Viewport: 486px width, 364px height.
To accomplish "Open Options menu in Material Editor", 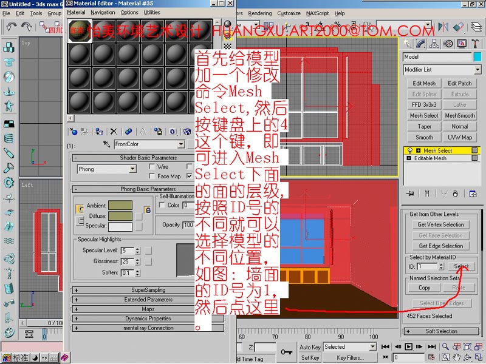I will [129, 12].
